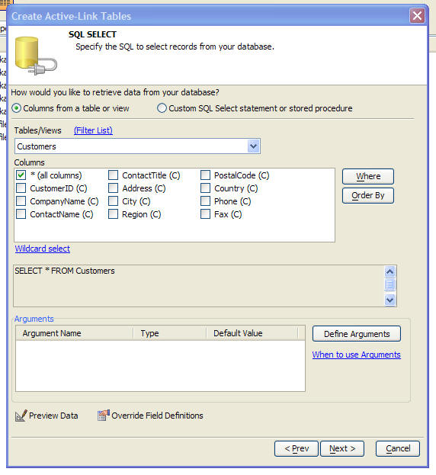Click the Override Field Definitions icon
The image size is (436, 475).
click(103, 416)
